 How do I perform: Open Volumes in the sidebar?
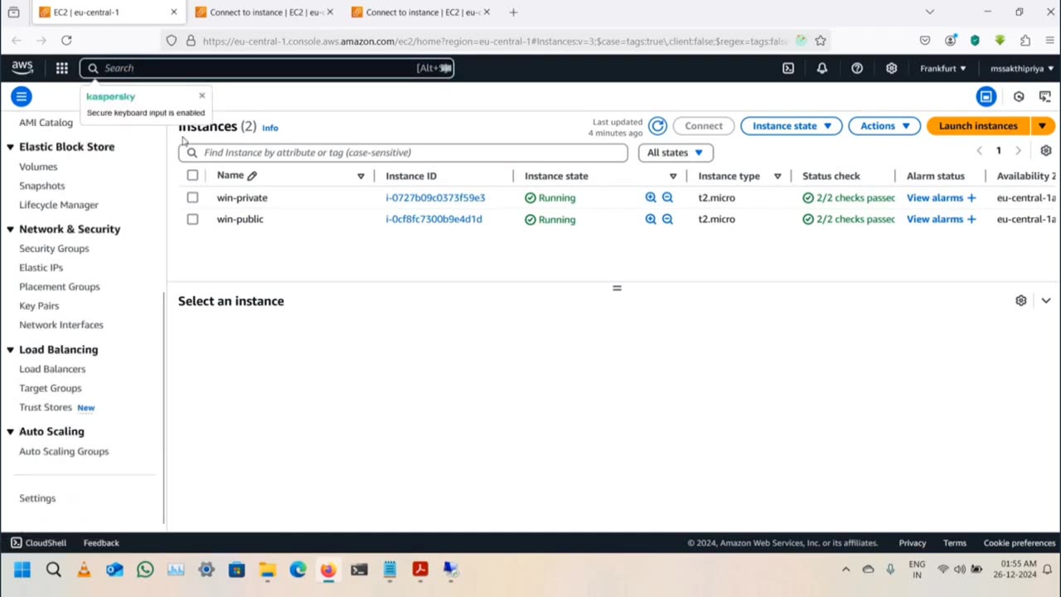pyautogui.click(x=38, y=167)
